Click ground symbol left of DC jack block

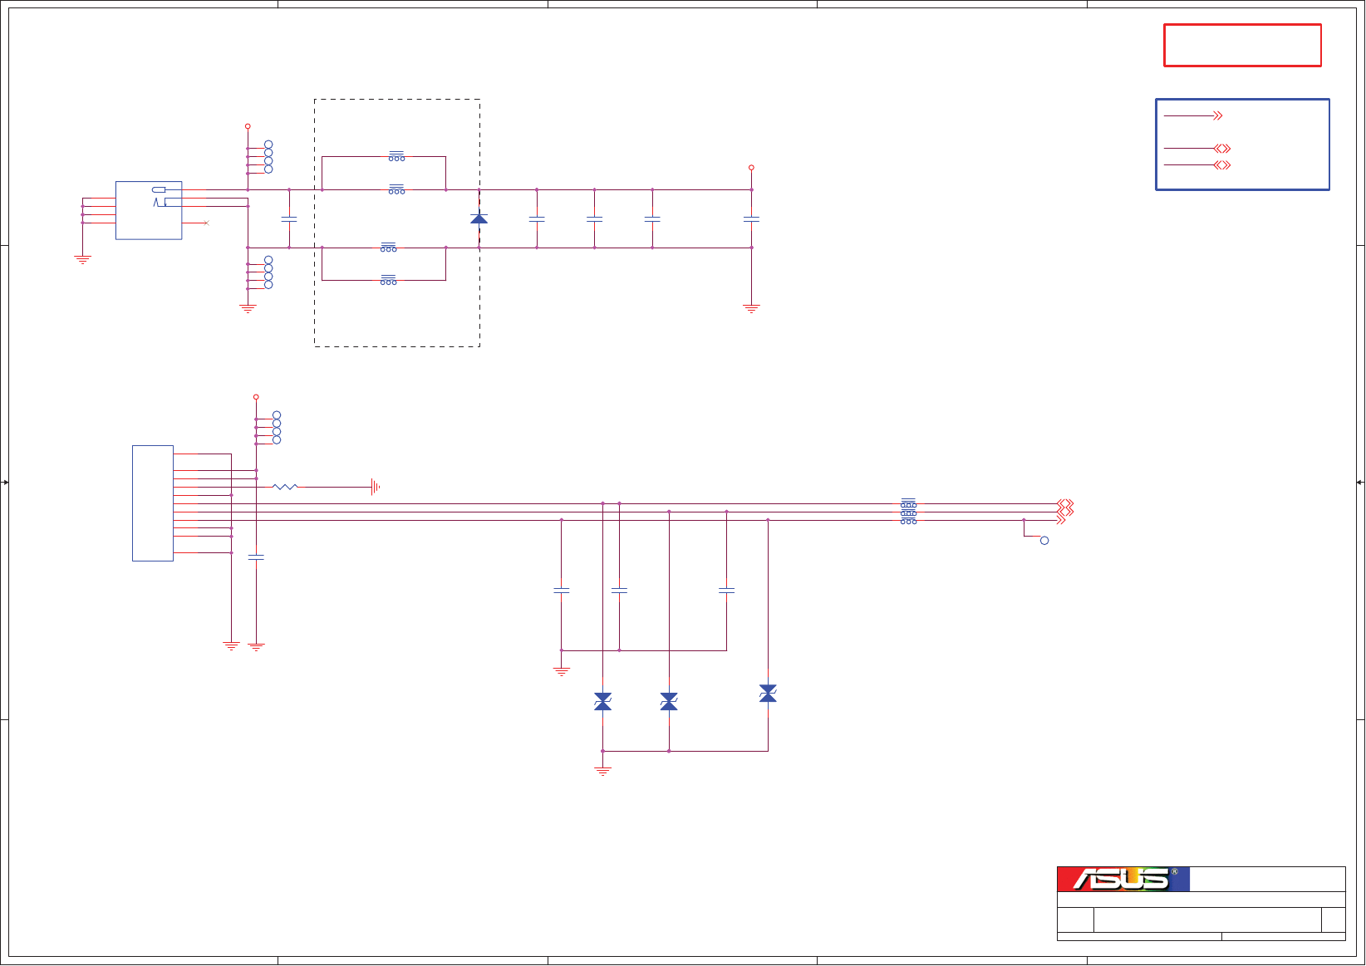point(82,259)
